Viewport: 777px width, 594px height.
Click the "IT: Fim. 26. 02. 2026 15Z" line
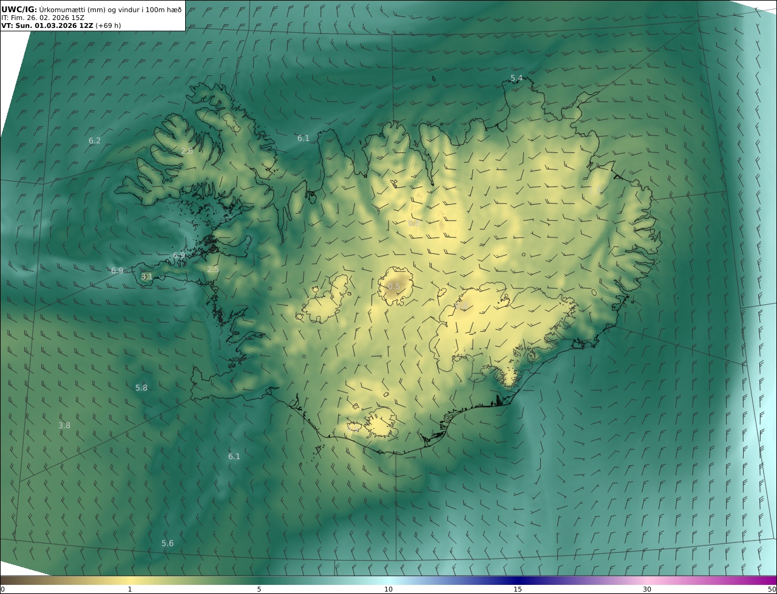[43, 18]
